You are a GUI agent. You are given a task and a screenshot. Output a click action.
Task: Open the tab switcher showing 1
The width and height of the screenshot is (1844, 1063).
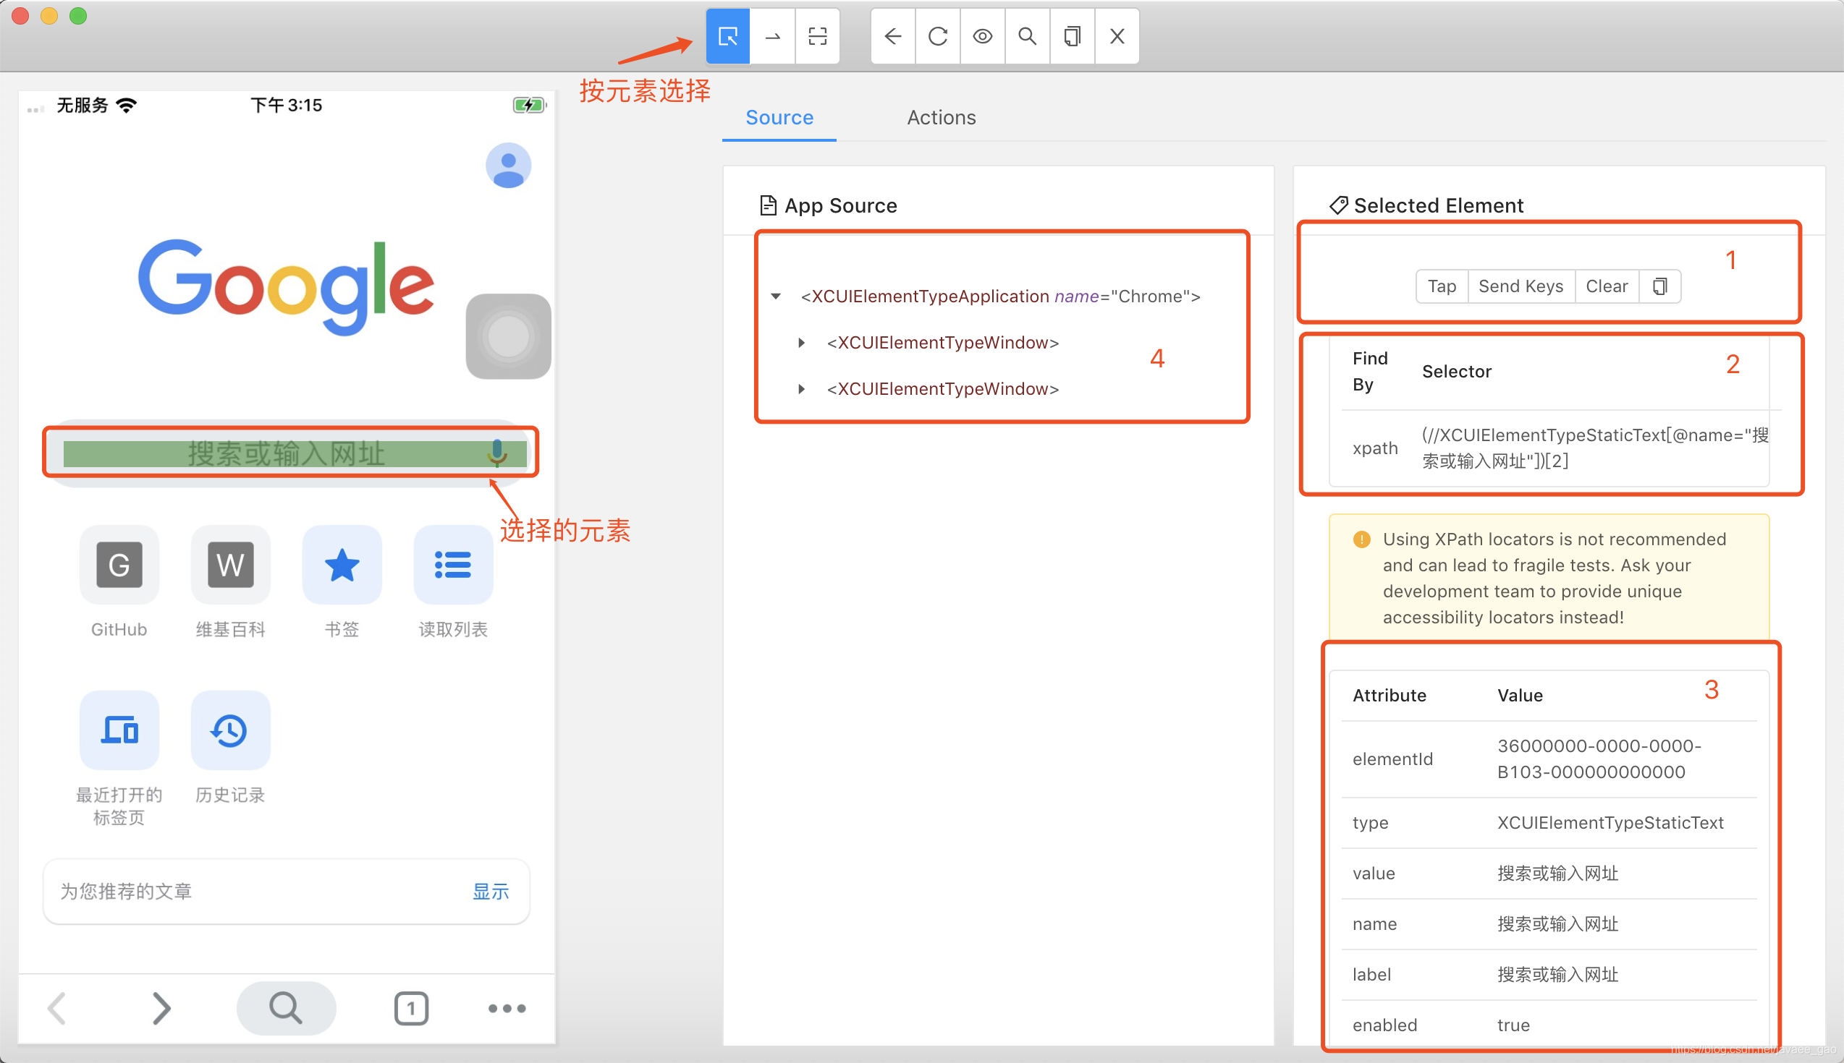[x=411, y=1008]
